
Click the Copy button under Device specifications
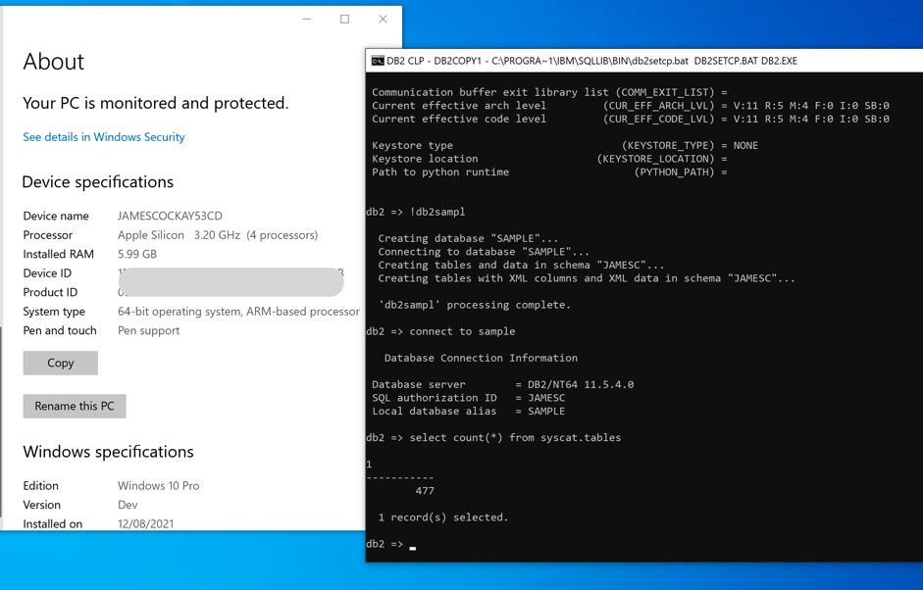61,363
